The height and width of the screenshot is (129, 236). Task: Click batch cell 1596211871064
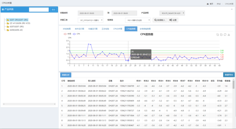127,116
